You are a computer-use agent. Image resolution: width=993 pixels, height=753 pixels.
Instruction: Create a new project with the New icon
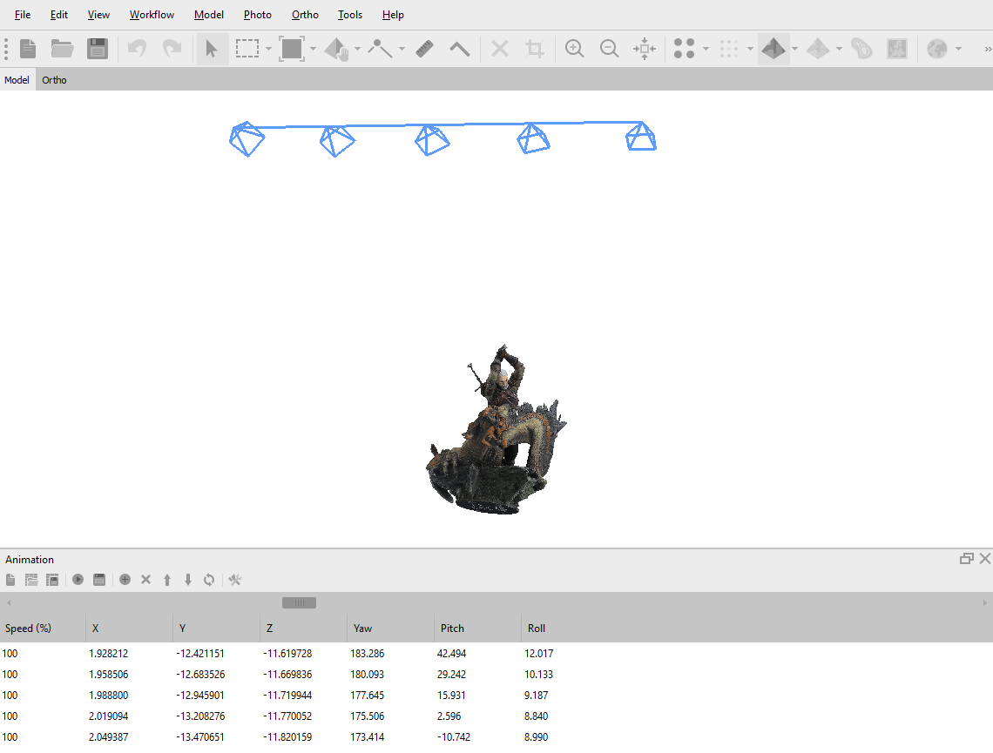(28, 49)
